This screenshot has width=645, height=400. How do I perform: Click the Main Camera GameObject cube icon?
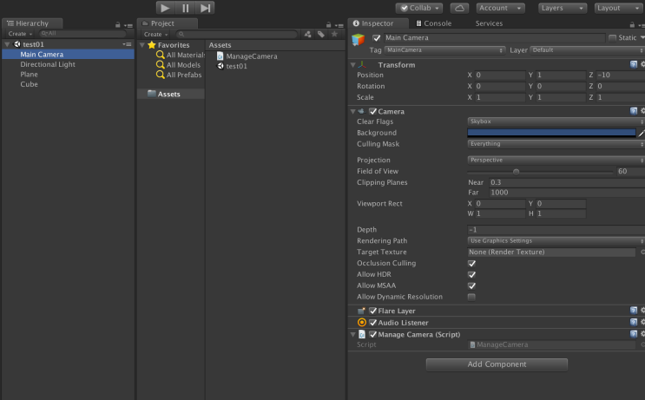pyautogui.click(x=359, y=39)
